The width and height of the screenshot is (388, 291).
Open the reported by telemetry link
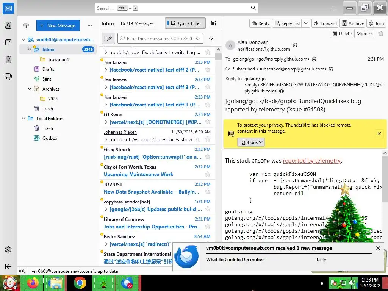click(311, 161)
